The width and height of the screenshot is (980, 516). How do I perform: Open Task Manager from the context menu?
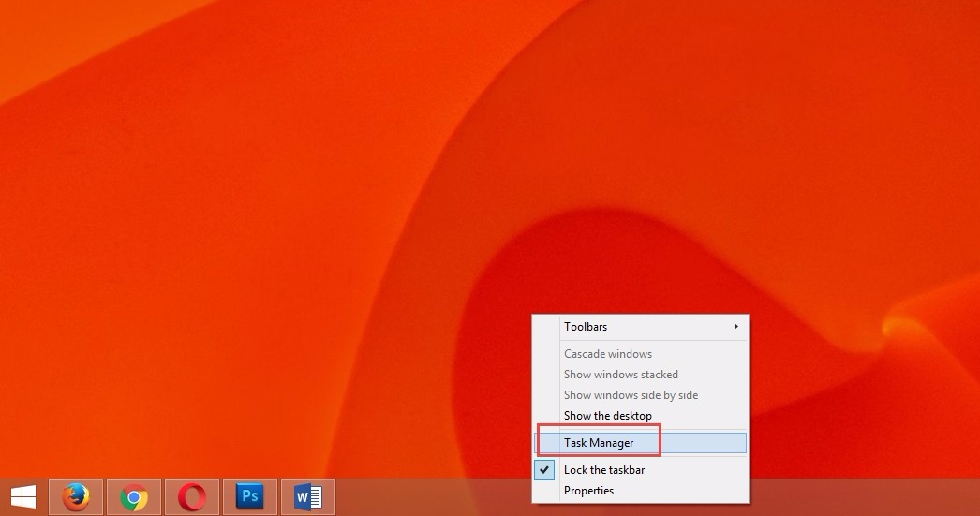click(599, 443)
